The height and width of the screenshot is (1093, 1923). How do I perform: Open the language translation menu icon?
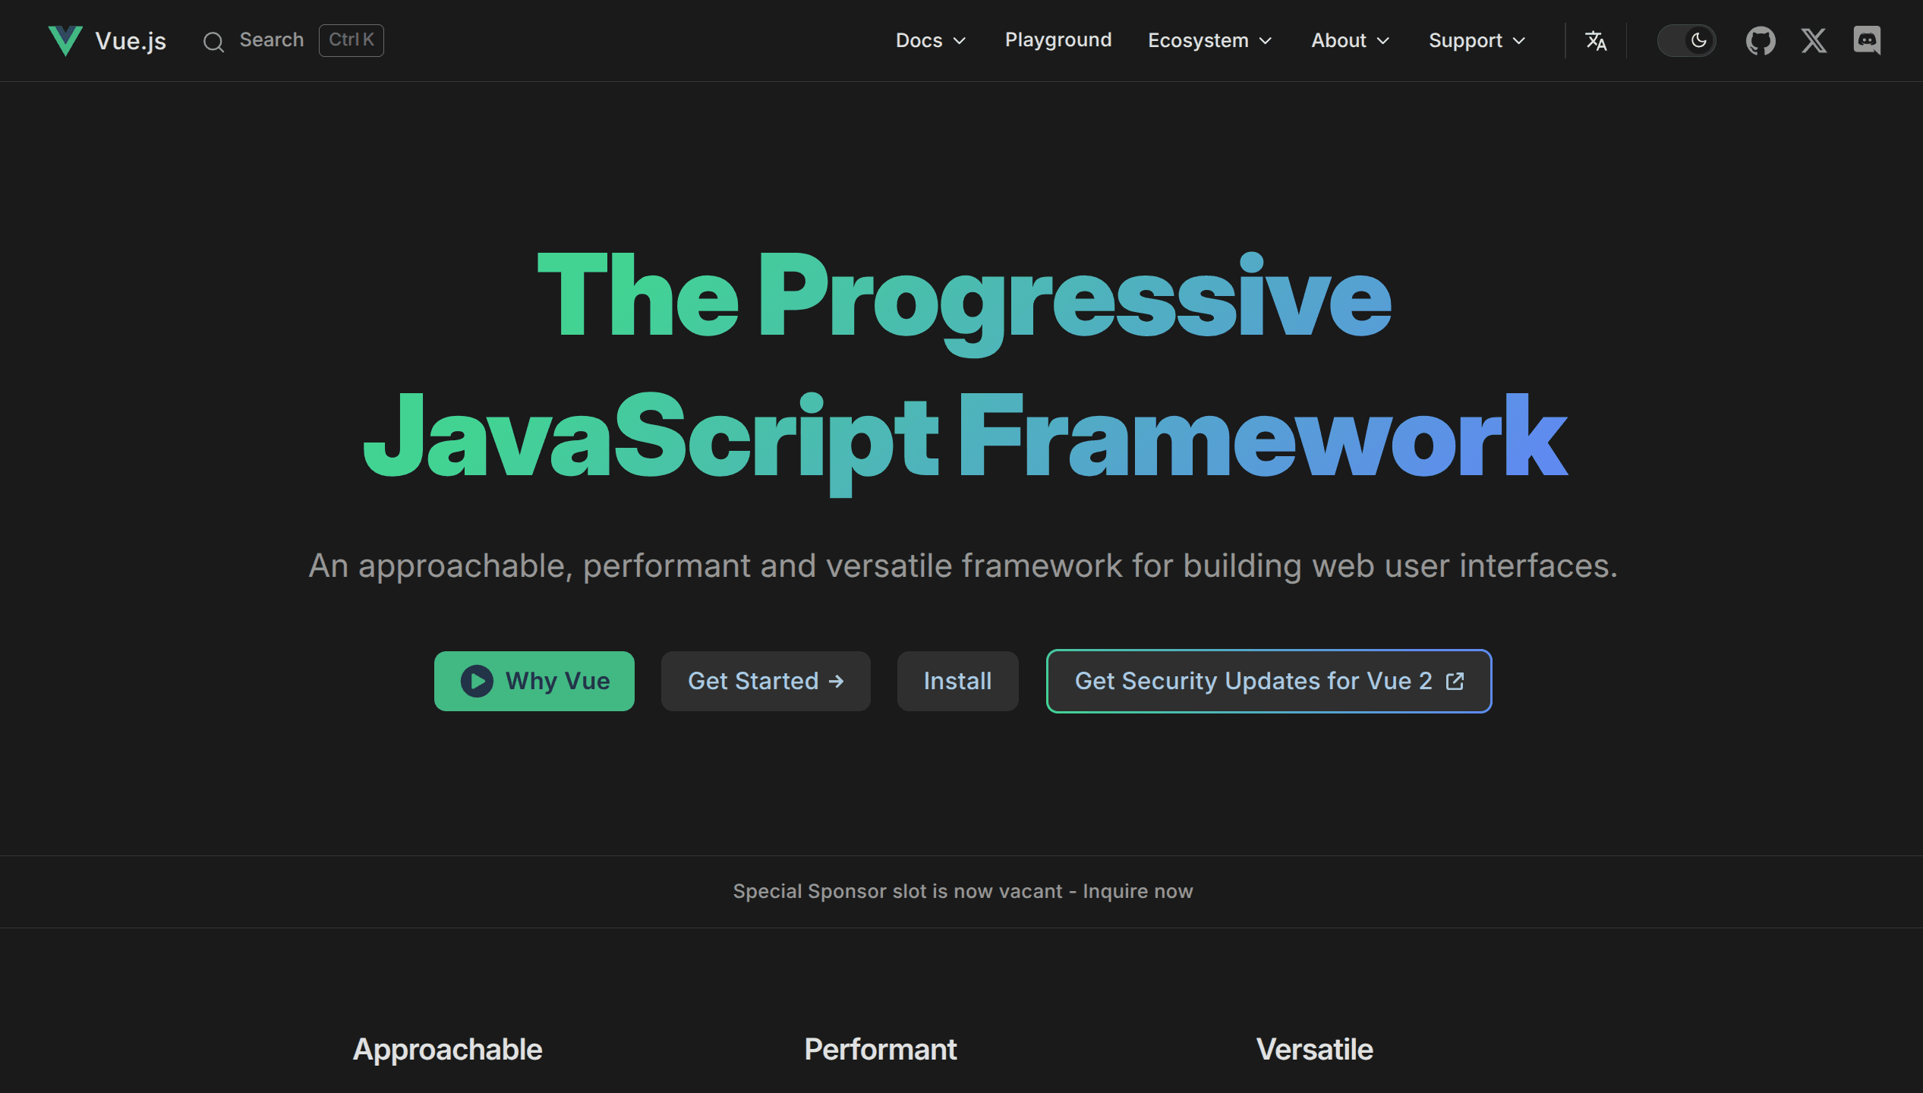1596,40
